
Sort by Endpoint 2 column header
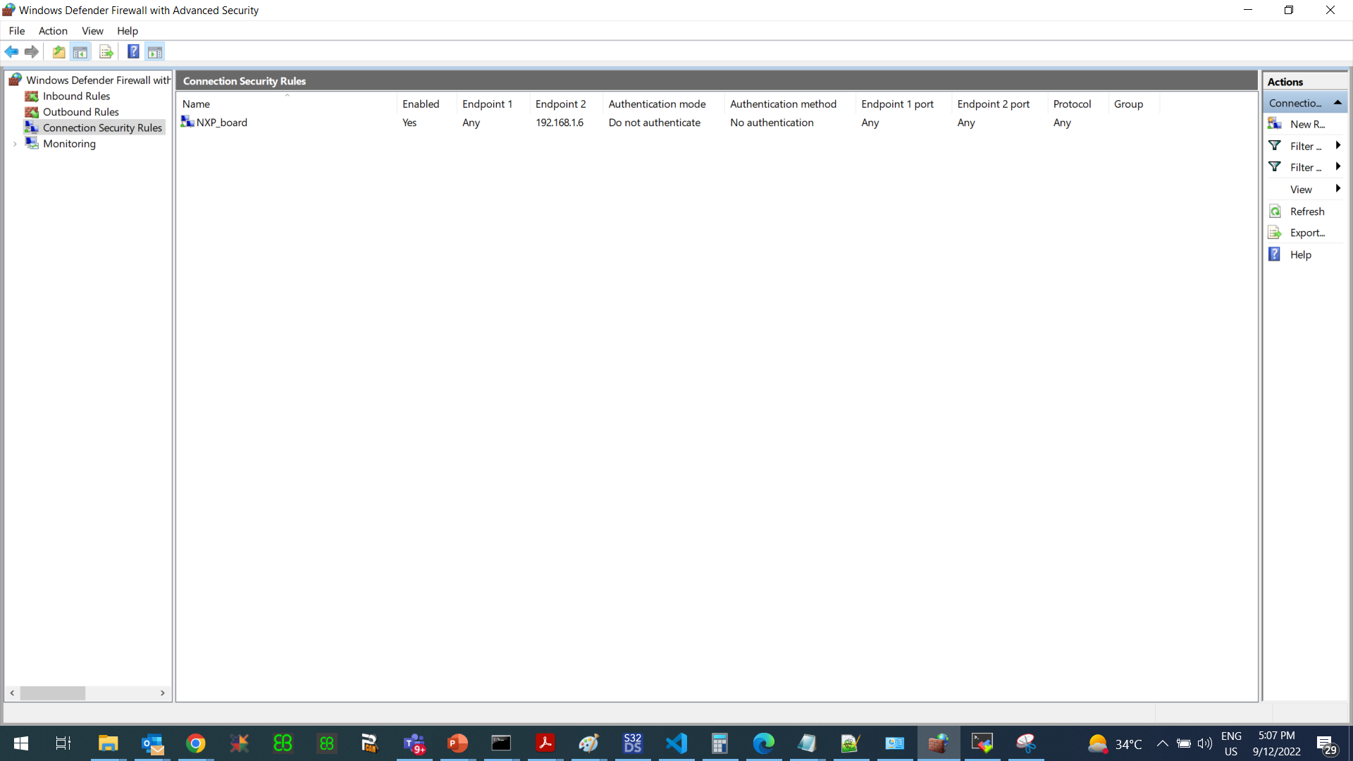point(566,104)
